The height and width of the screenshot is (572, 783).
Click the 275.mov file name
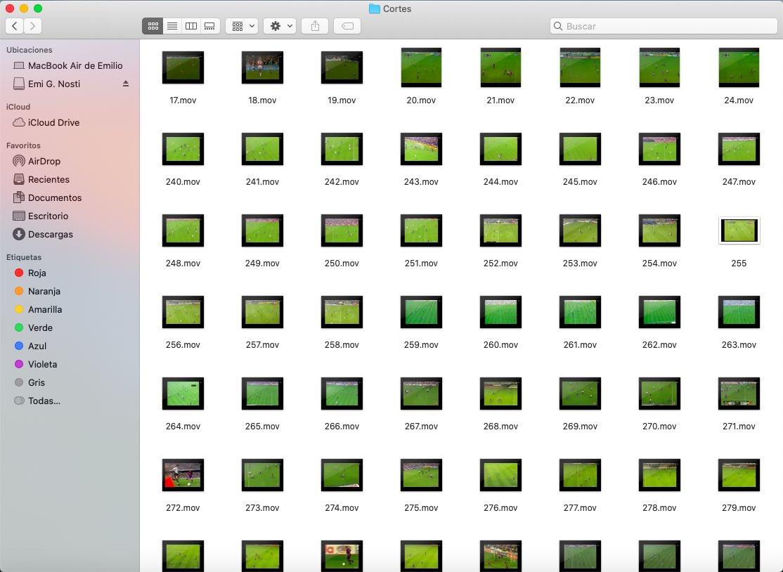(421, 507)
